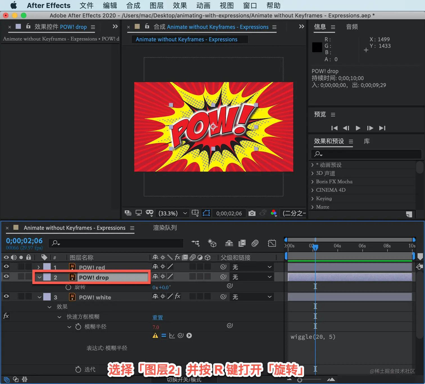Click the expression error warning icon

point(155,335)
